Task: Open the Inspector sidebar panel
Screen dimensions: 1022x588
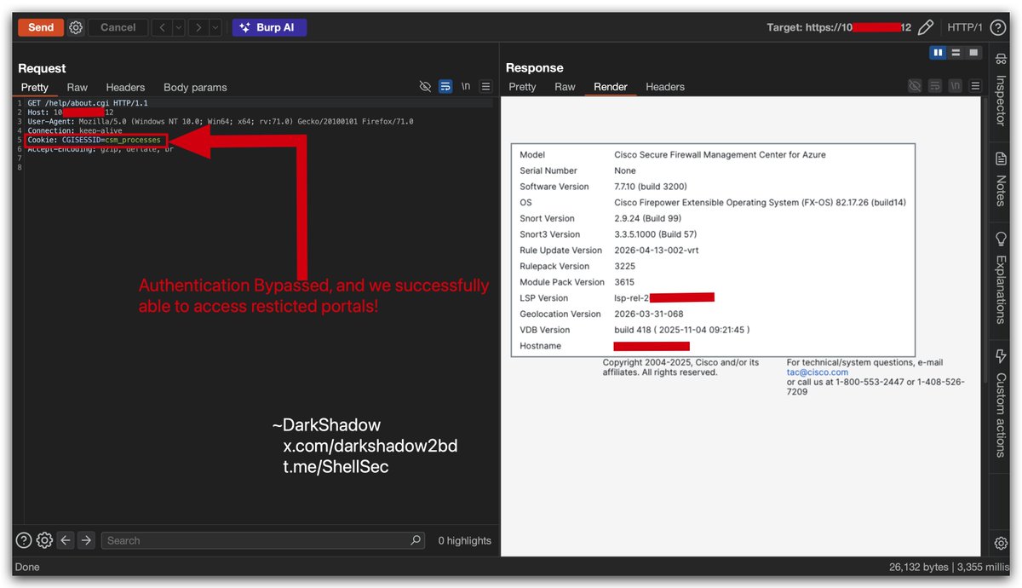Action: coord(1000,89)
